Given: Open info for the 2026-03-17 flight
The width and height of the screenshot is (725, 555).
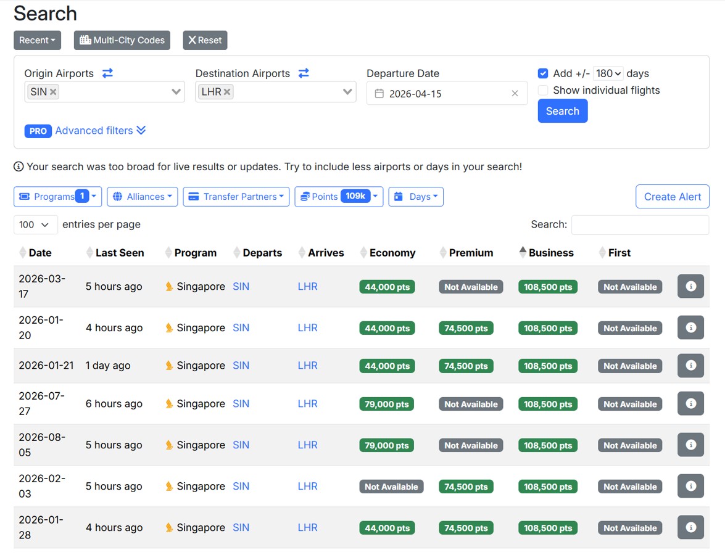Looking at the screenshot, I should (x=690, y=287).
